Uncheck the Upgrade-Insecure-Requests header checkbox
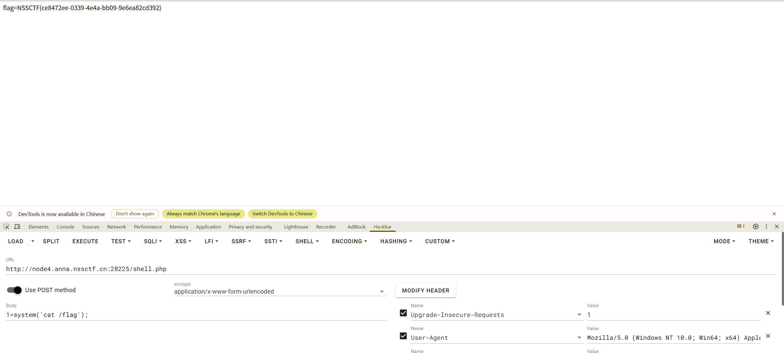784x353 pixels. pos(403,313)
